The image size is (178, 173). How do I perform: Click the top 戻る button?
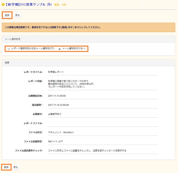pos(17,15)
